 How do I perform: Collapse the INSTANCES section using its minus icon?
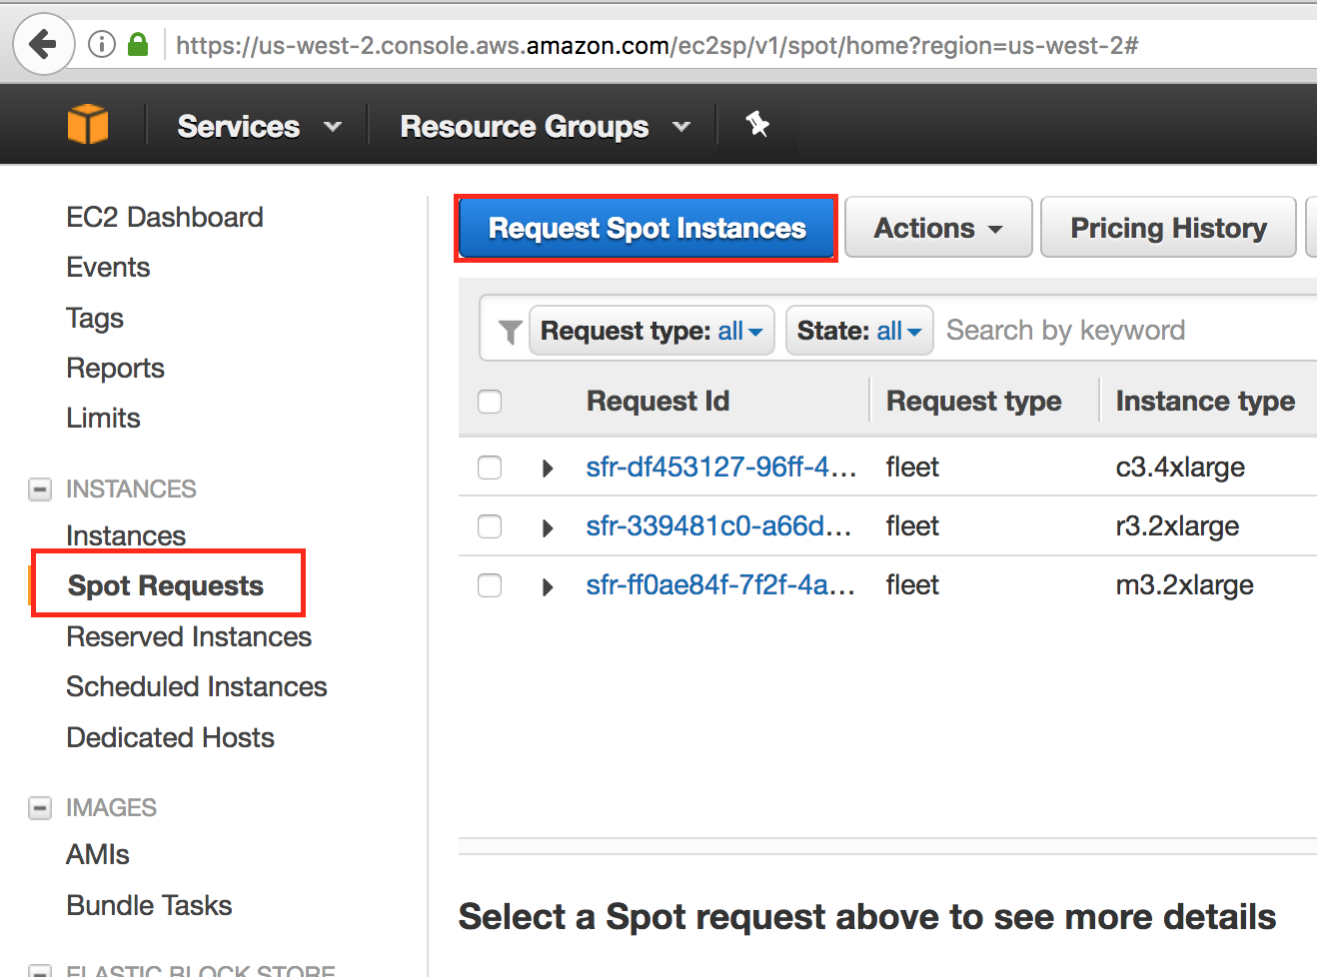point(39,488)
